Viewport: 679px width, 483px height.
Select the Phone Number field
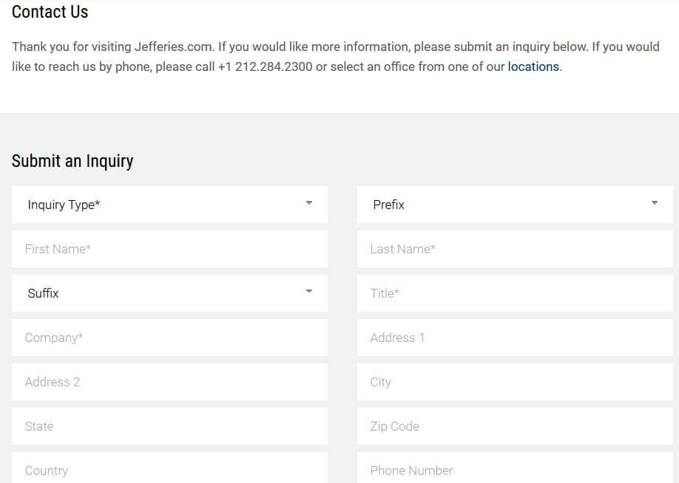click(514, 470)
